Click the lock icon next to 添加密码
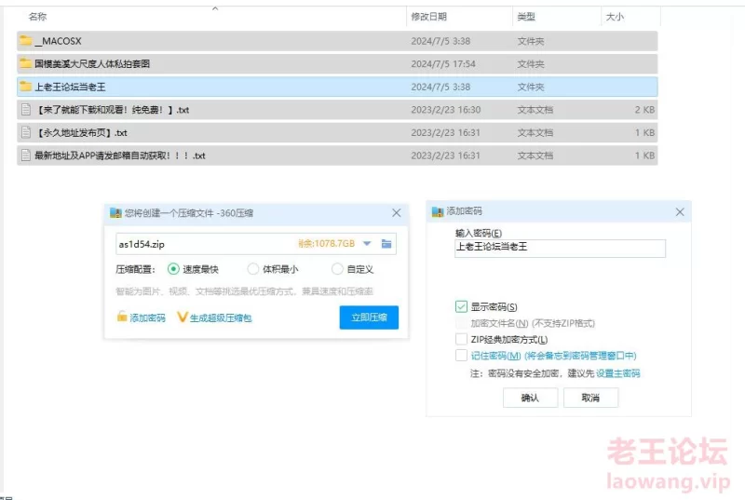Image resolution: width=745 pixels, height=500 pixels. coord(121,318)
